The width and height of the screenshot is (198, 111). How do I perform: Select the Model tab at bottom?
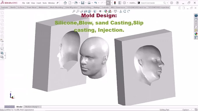(x=19, y=107)
